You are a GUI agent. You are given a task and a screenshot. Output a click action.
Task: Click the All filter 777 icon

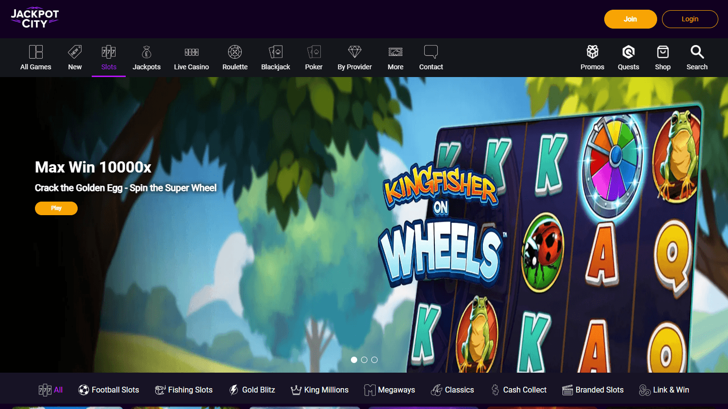coord(45,390)
